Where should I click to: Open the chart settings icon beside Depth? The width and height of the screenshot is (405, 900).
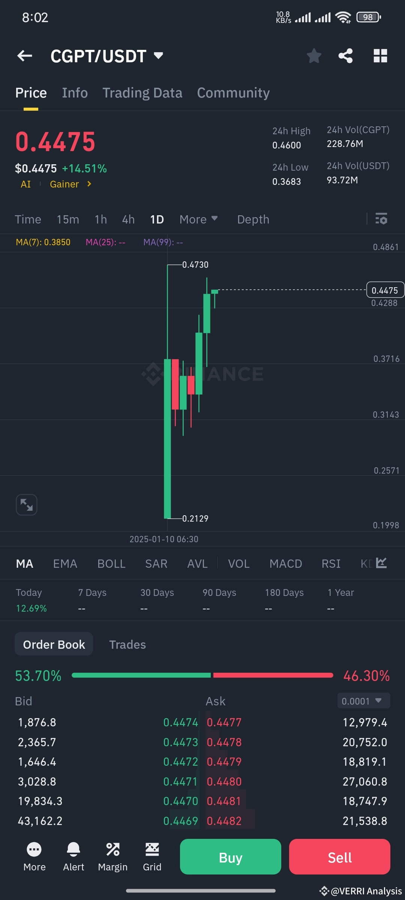(x=381, y=219)
